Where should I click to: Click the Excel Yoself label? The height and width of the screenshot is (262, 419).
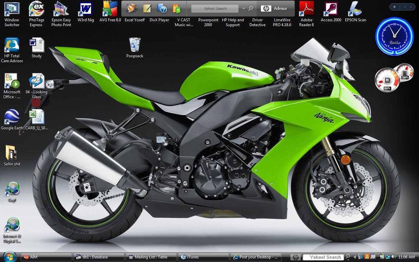point(135,20)
